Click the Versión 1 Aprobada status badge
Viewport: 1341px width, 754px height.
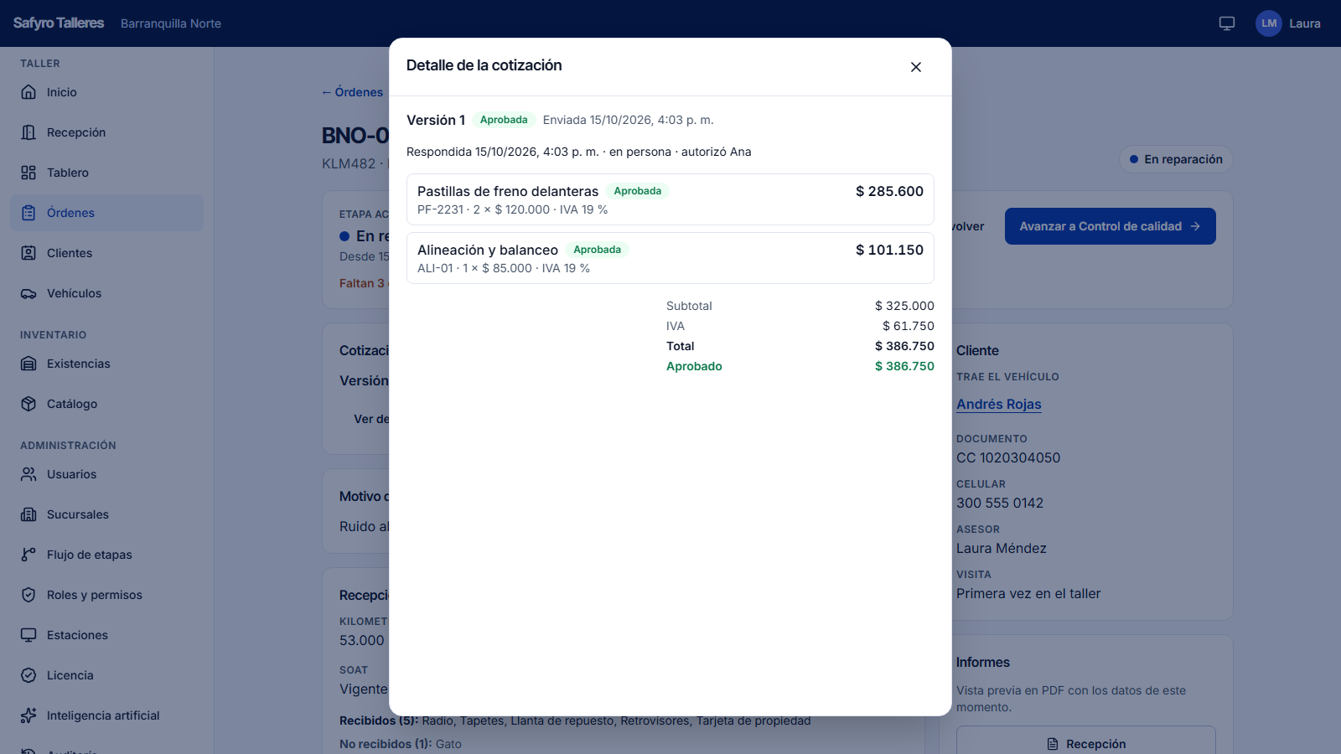[x=504, y=120]
